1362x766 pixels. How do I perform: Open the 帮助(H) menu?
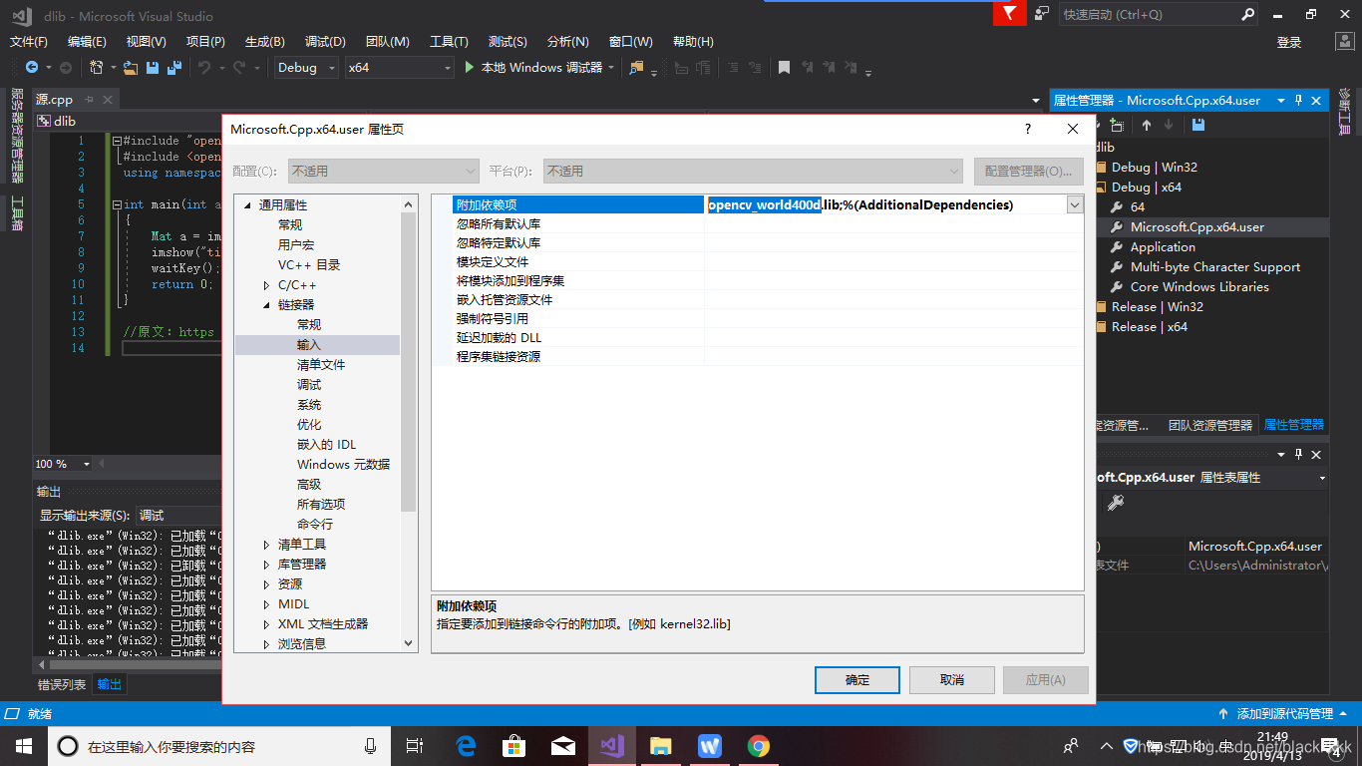(x=693, y=42)
